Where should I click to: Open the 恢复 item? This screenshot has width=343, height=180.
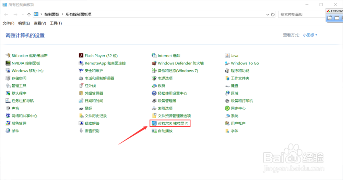pyautogui.click(x=158, y=86)
